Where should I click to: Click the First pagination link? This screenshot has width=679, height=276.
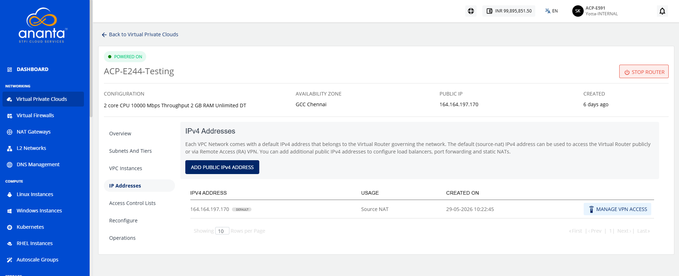coord(575,231)
